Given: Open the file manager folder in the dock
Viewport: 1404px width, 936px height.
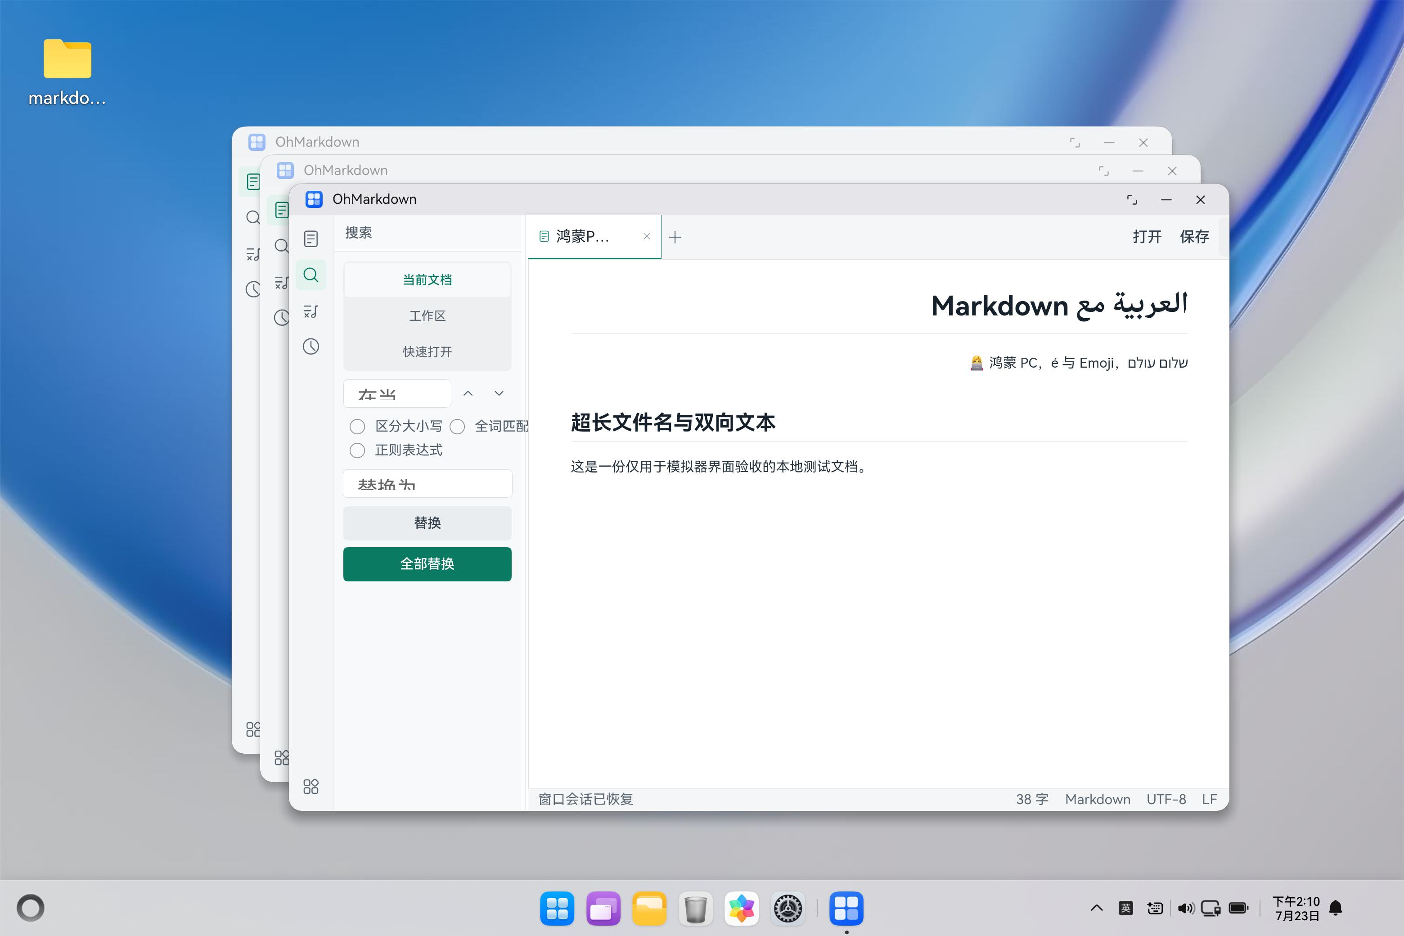Looking at the screenshot, I should pos(649,909).
